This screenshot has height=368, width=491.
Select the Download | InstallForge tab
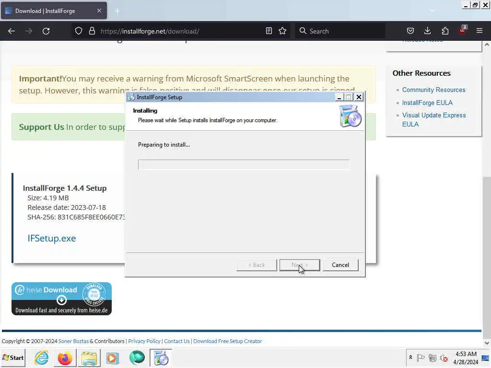point(54,11)
